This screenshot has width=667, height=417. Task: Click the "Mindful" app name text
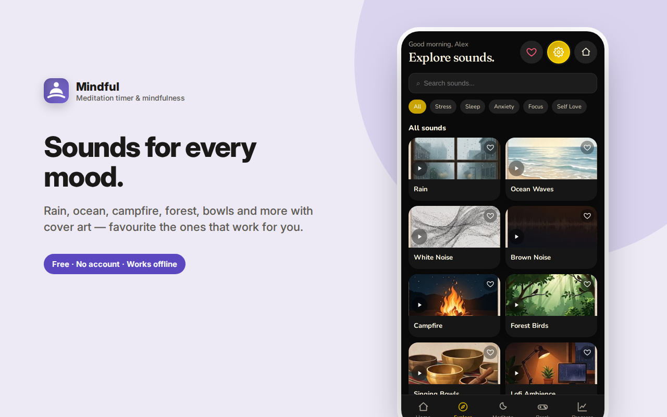point(97,87)
